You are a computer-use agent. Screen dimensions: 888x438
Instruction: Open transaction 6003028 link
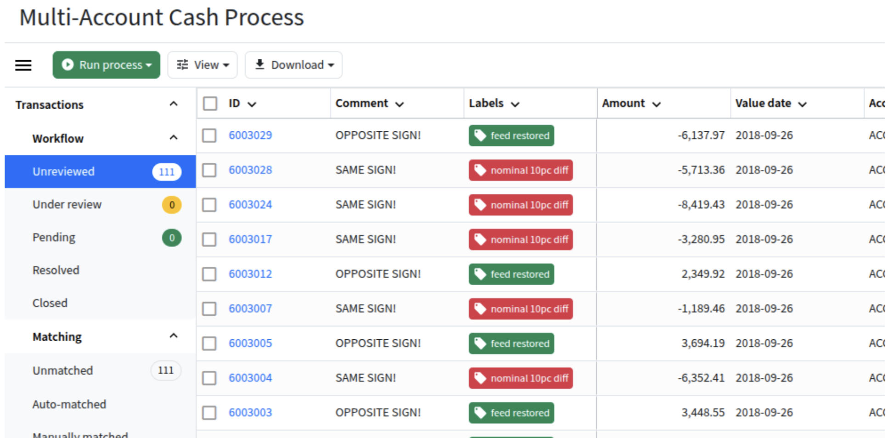[250, 170]
